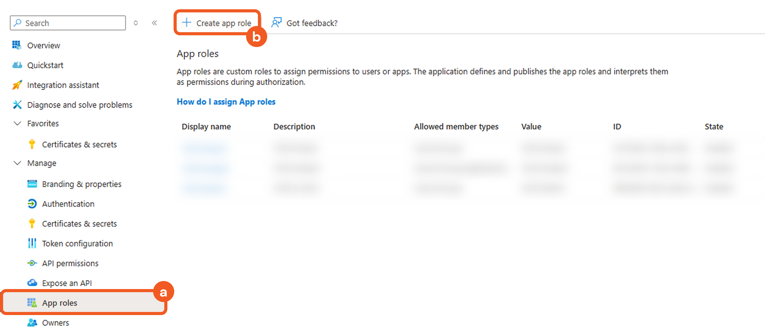
Task: Toggle expand/collapse all menu arrows
Action: [x=135, y=23]
